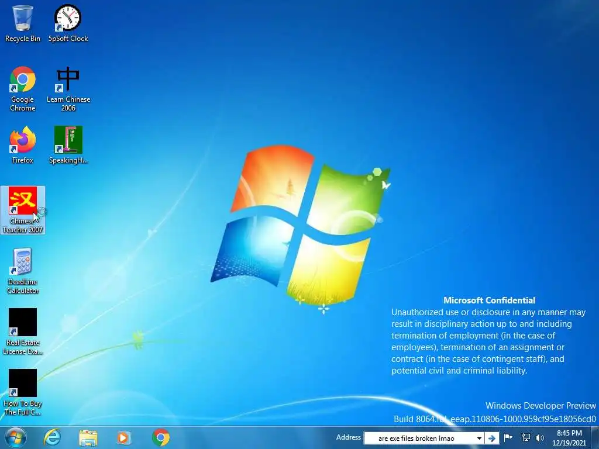Select the Real Estate License Exa... shortcut

pos(23,331)
